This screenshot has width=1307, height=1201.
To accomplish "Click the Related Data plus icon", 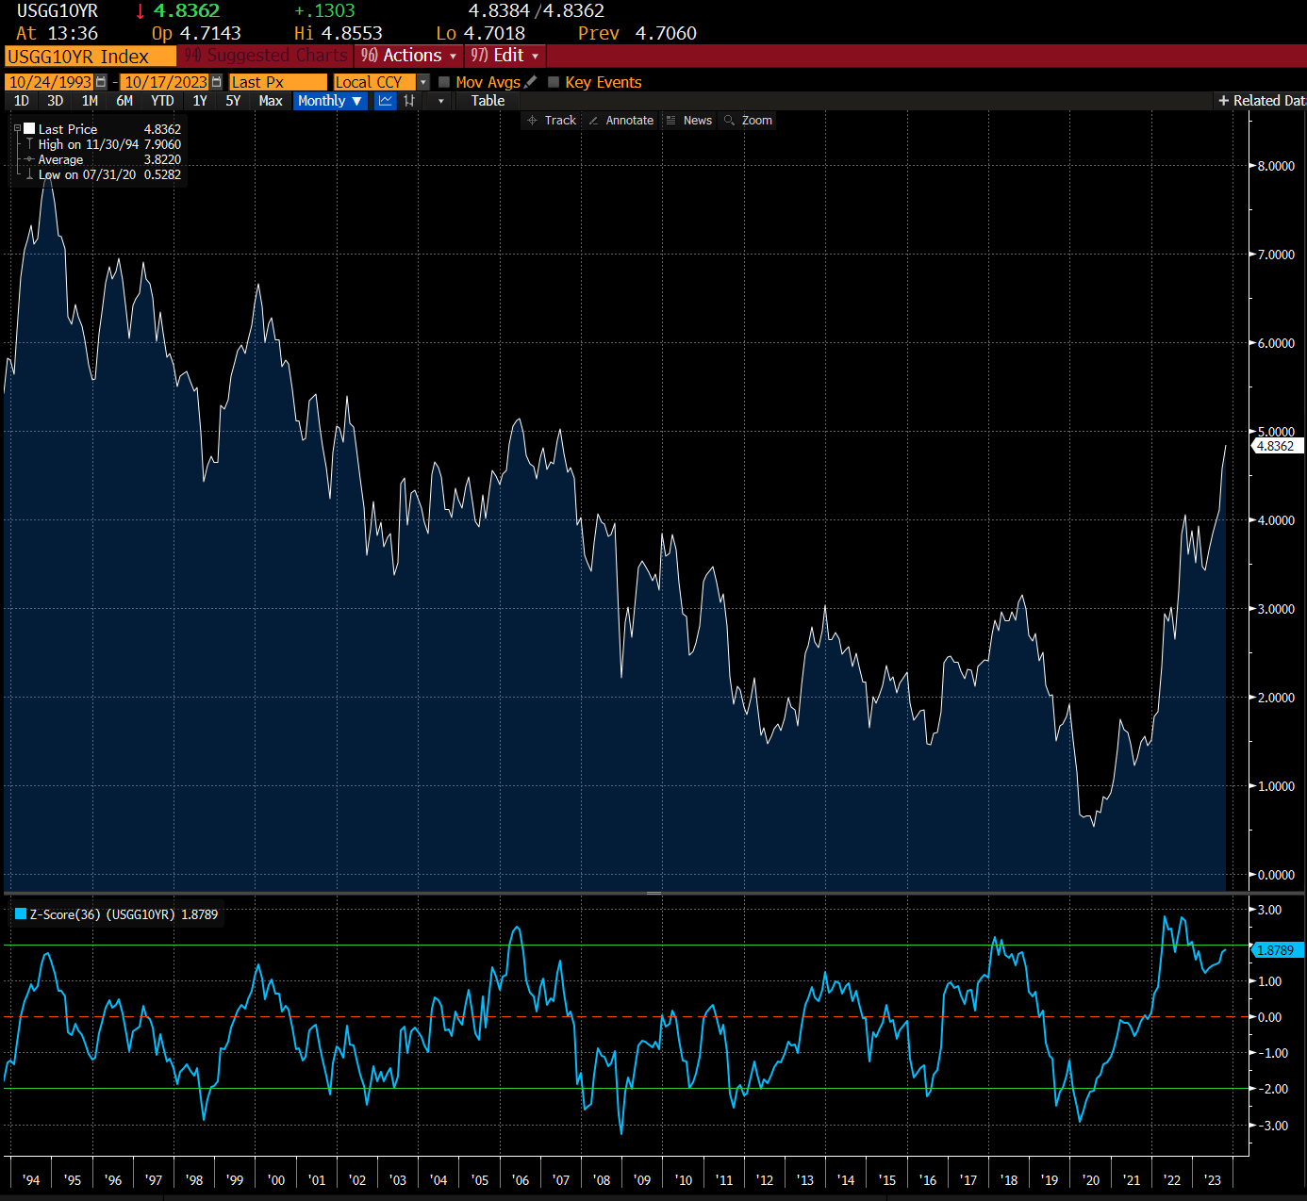I will point(1224,101).
